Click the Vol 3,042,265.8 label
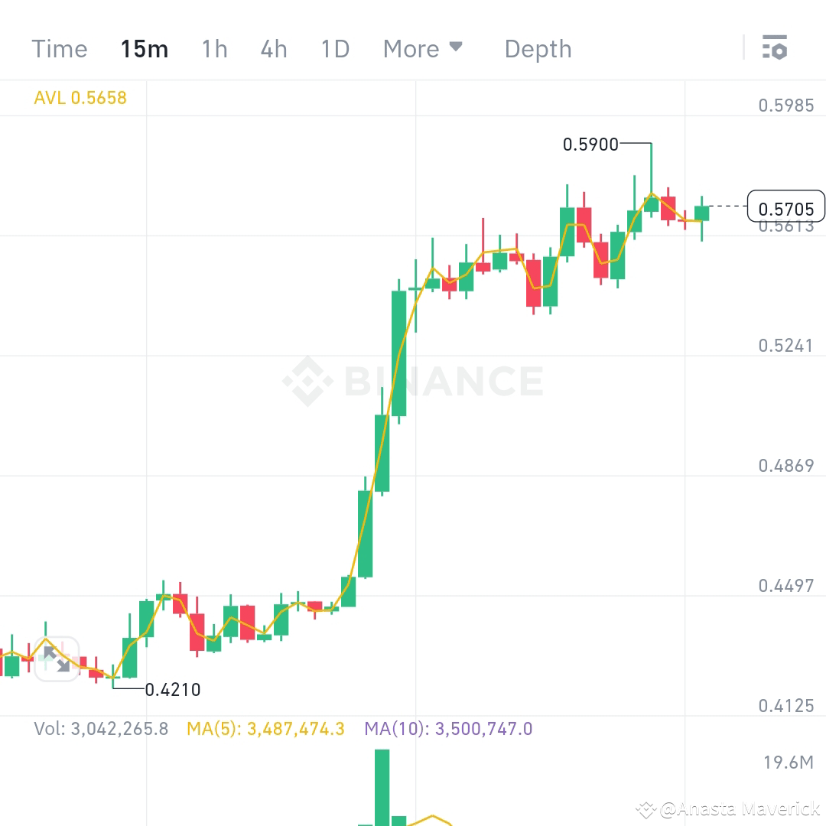The width and height of the screenshot is (826, 826). pyautogui.click(x=102, y=729)
